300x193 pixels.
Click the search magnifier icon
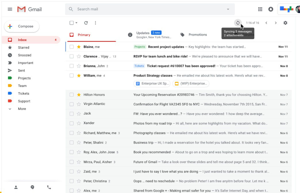point(71,9)
